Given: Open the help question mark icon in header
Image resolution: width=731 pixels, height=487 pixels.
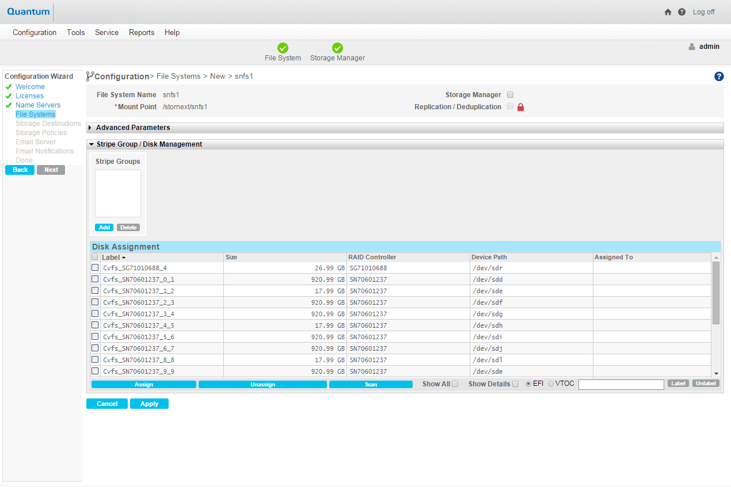Looking at the screenshot, I should [681, 12].
